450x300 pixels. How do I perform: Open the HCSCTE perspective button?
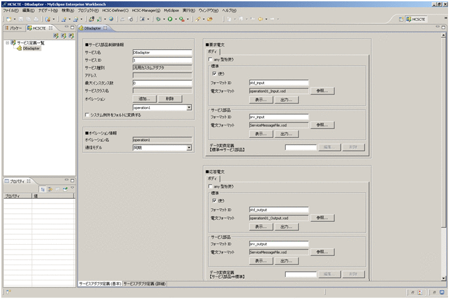[415, 20]
